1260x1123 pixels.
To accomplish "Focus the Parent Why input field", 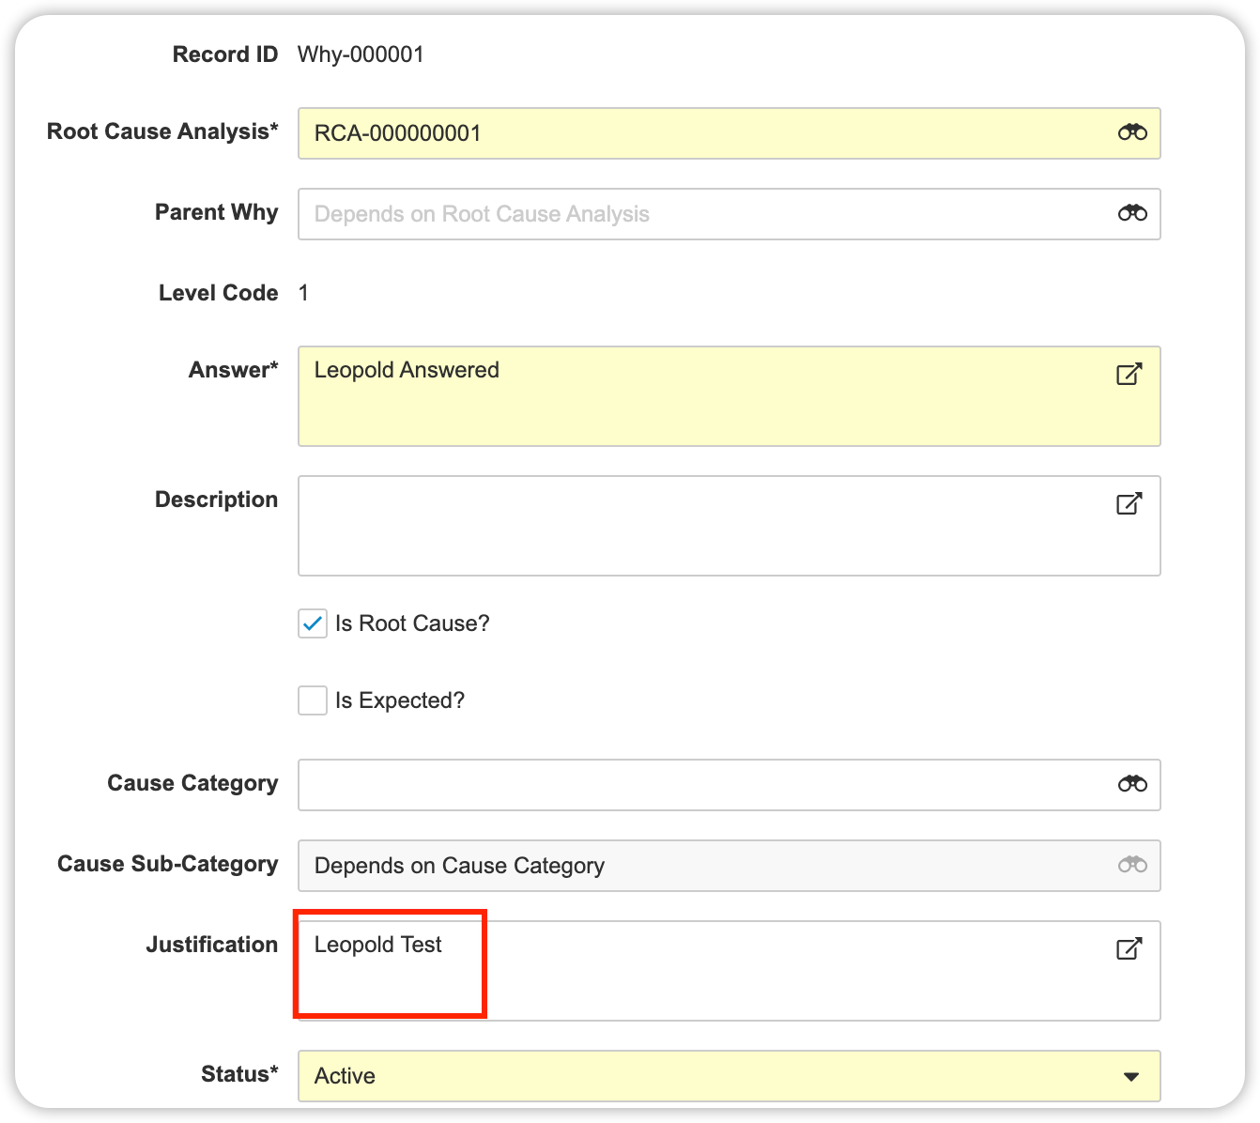I will [704, 214].
